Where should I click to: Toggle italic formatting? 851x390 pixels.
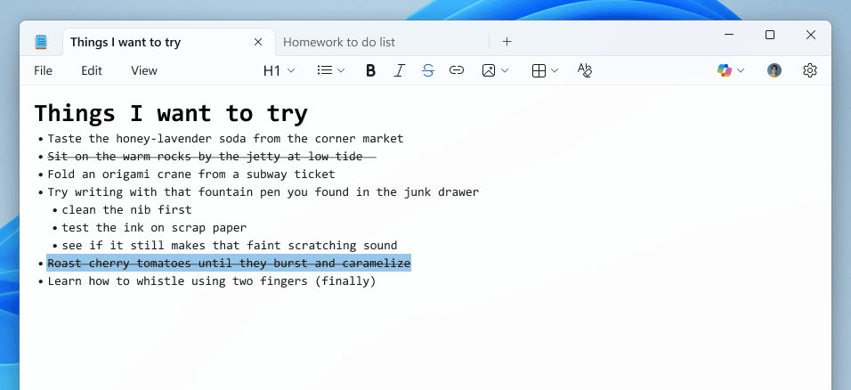pos(400,70)
